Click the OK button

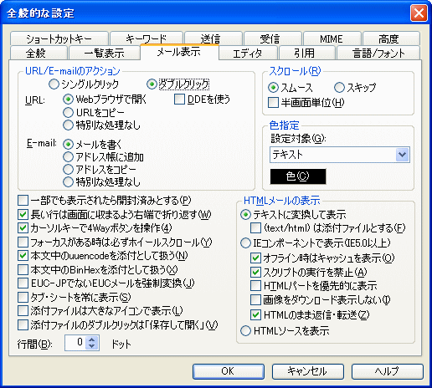point(229,371)
